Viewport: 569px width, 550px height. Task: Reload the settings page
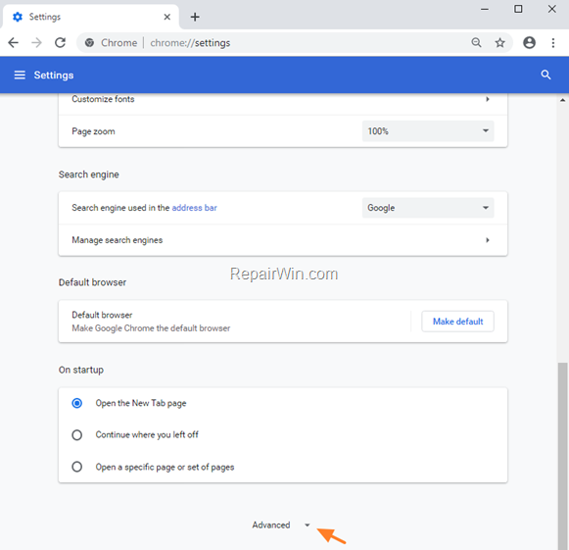[61, 43]
